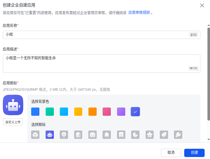Click the 应用名称 label
Image resolution: width=210 pixels, height=159 pixels.
pyautogui.click(x=10, y=26)
